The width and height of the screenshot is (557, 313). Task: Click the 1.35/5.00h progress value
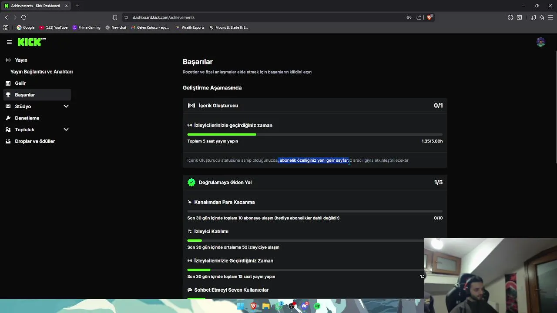coord(432,141)
